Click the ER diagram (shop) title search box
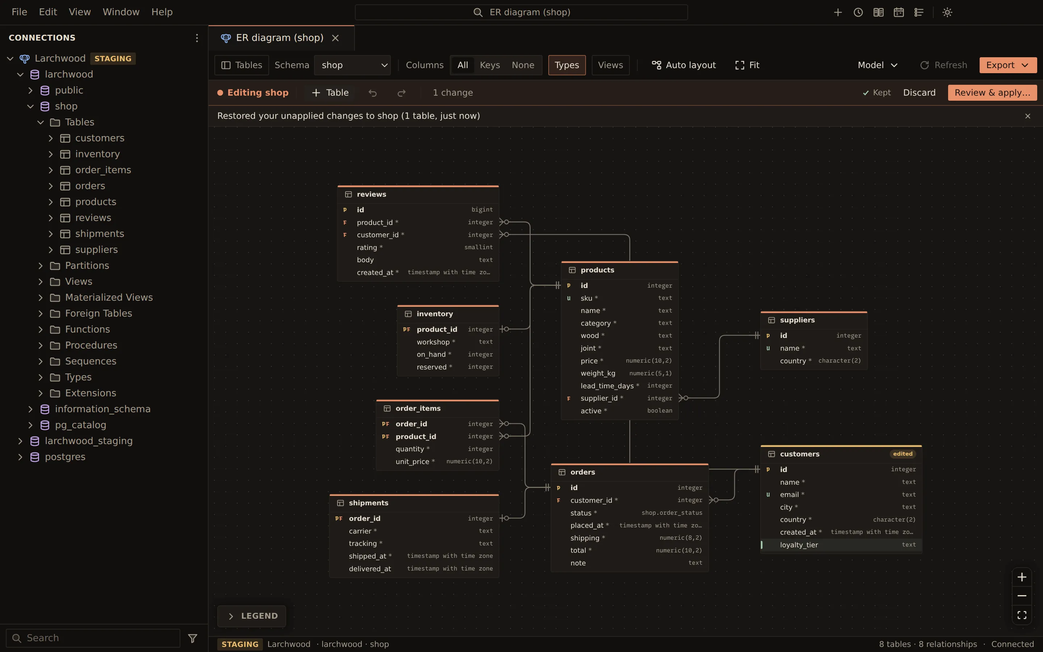The width and height of the screenshot is (1043, 652). (x=521, y=12)
